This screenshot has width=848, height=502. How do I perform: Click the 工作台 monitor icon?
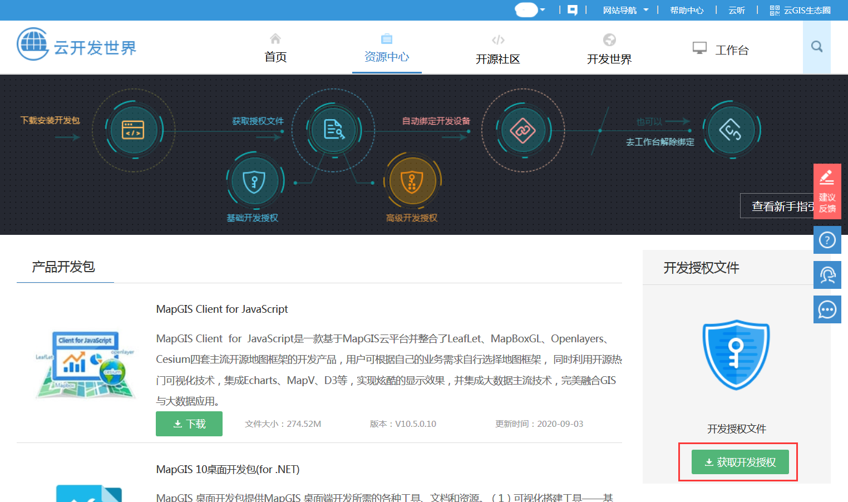pos(699,48)
